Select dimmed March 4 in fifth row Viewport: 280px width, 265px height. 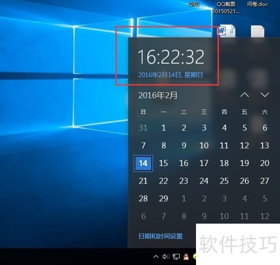click(x=245, y=198)
